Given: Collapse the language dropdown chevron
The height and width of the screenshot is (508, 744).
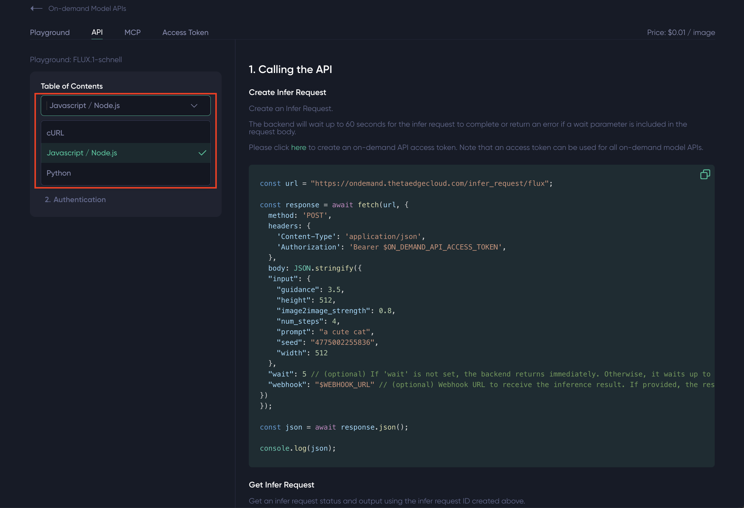Looking at the screenshot, I should pyautogui.click(x=194, y=106).
